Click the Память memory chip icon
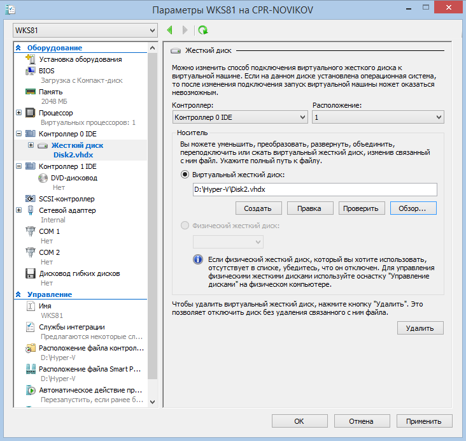 coord(30,92)
